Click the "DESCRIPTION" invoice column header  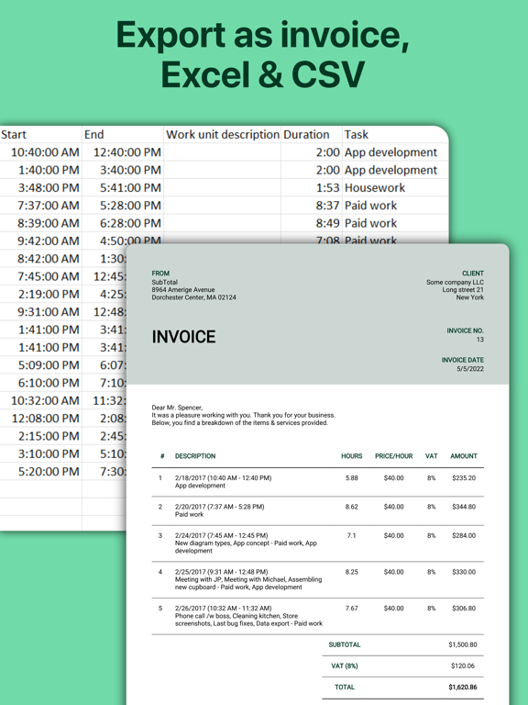[x=195, y=456]
